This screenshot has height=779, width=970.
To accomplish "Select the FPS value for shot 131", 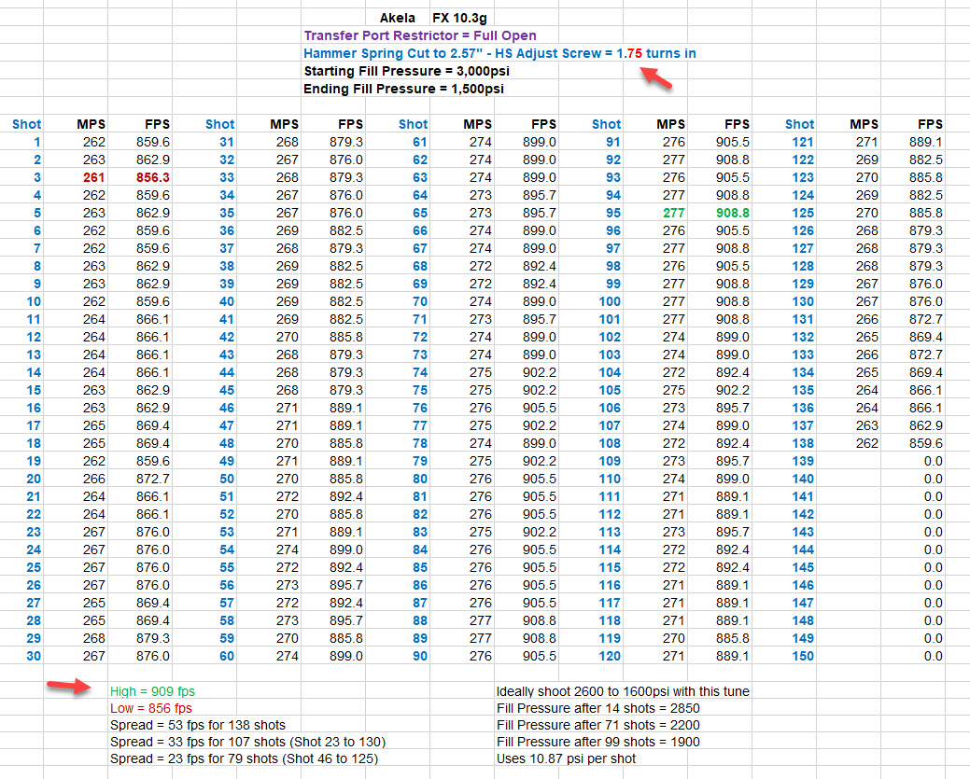I will tap(926, 319).
